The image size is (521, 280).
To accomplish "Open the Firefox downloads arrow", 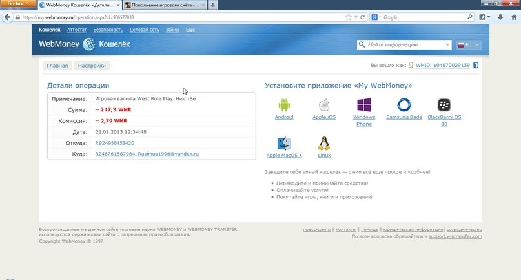I will [x=500, y=17].
